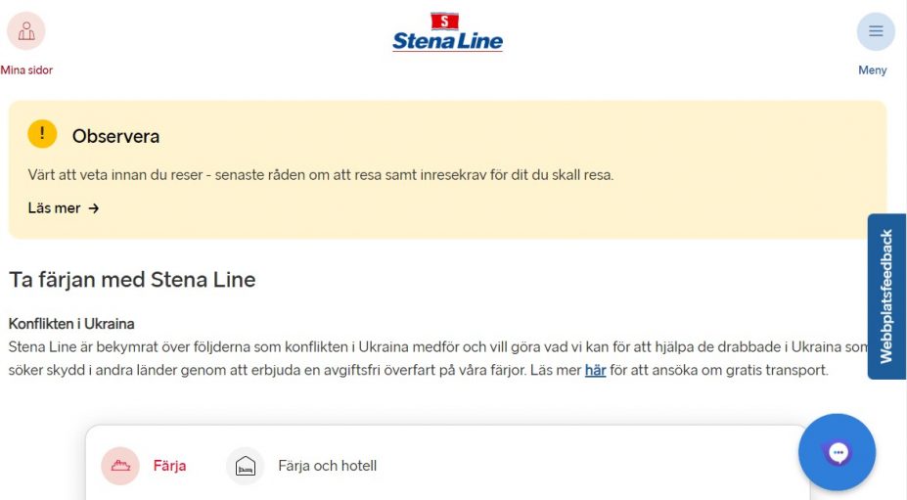This screenshot has height=500, width=907.
Task: Click the hotel bed icon
Action: tap(246, 466)
